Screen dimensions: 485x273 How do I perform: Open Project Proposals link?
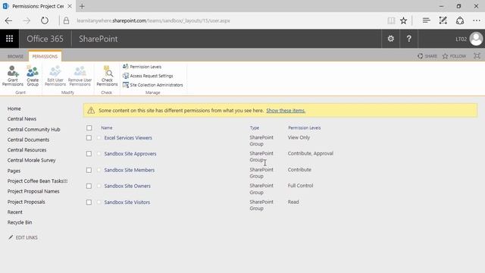click(x=26, y=202)
